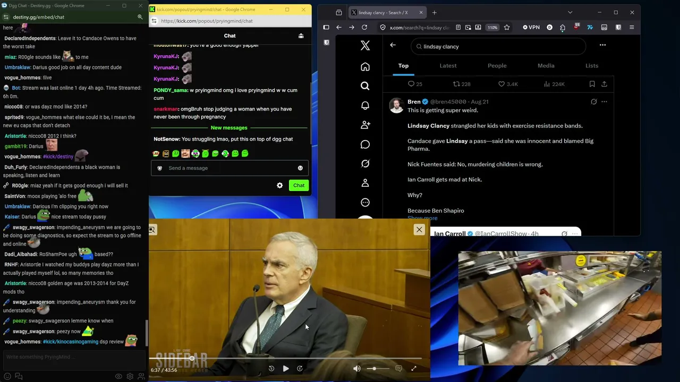Open the browser hamburger menu
This screenshot has width=680, height=382.
(x=632, y=28)
